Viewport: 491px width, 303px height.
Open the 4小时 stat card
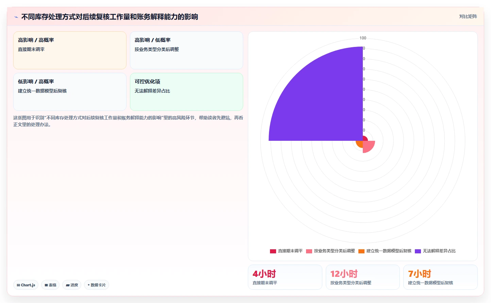tap(285, 277)
